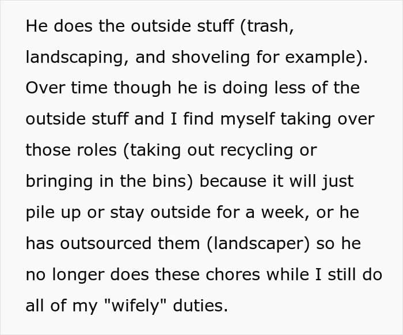Click the word "pile"
Screen dimensions: 403x335
(x=40, y=213)
